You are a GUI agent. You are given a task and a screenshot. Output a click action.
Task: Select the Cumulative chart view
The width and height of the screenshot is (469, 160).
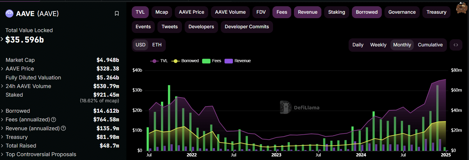pyautogui.click(x=430, y=45)
